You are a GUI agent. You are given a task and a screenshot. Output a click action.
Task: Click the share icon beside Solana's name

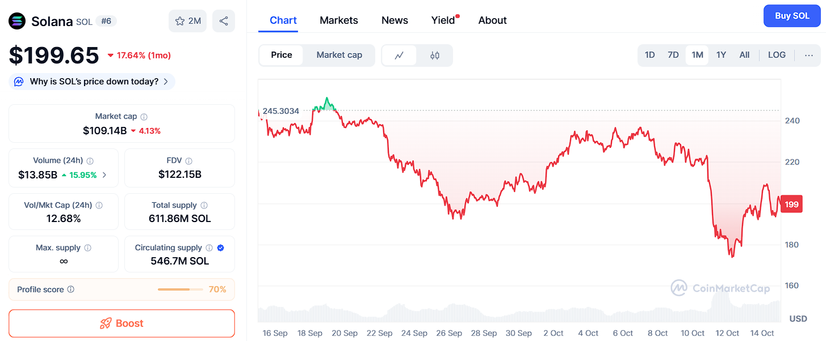pyautogui.click(x=224, y=21)
